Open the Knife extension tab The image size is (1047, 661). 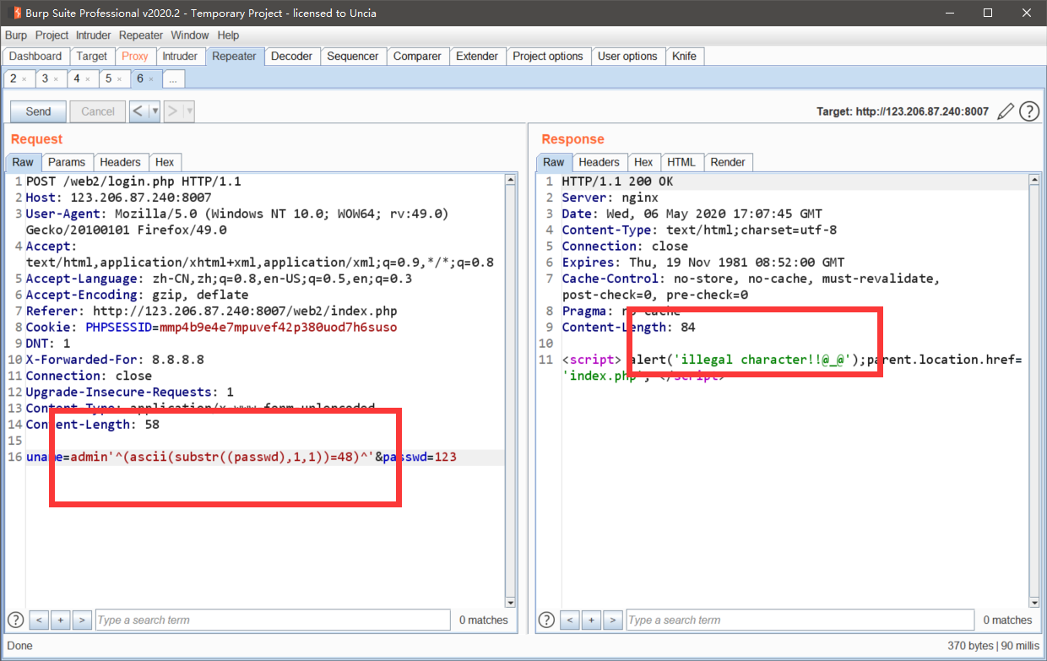(x=685, y=57)
